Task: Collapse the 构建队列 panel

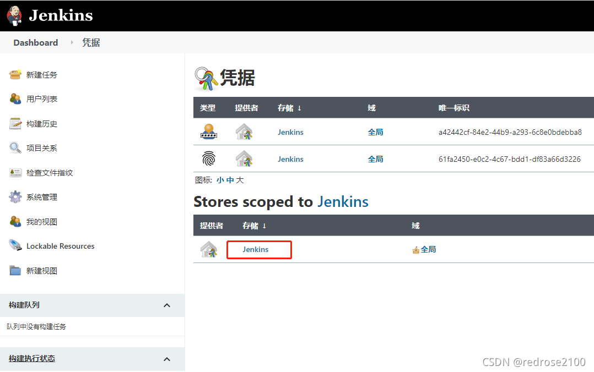Action: pyautogui.click(x=166, y=305)
